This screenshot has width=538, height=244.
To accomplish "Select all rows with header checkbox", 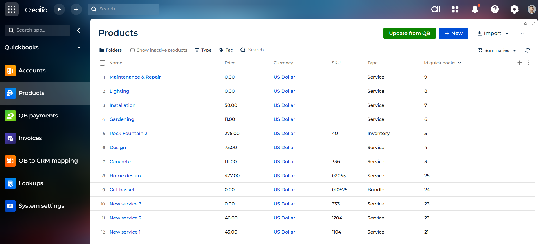I will coord(102,63).
